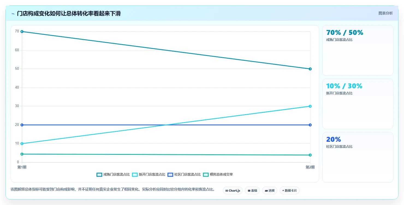Screen dimensions: 404x205
Task: Click the 社区门店 data point at 第2期 (20)
Action: [x=310, y=125]
